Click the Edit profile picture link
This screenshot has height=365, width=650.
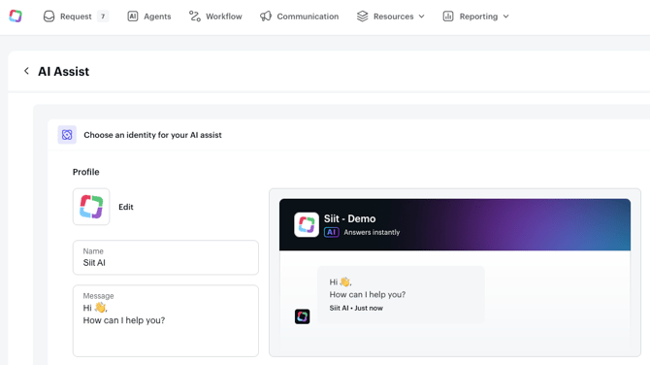point(126,207)
